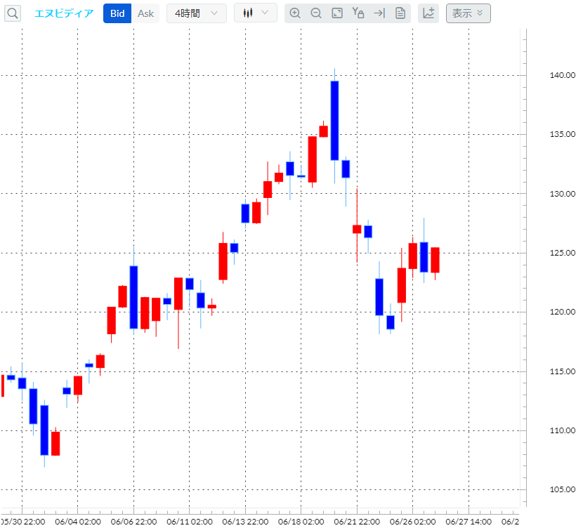583x528 pixels.
Task: Select the tall blue candle peaking above 140
Action: (x=334, y=121)
